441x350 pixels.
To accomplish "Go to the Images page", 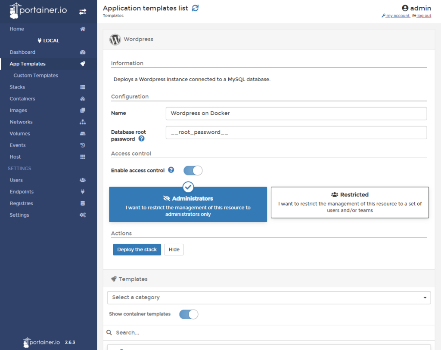I will pos(18,111).
